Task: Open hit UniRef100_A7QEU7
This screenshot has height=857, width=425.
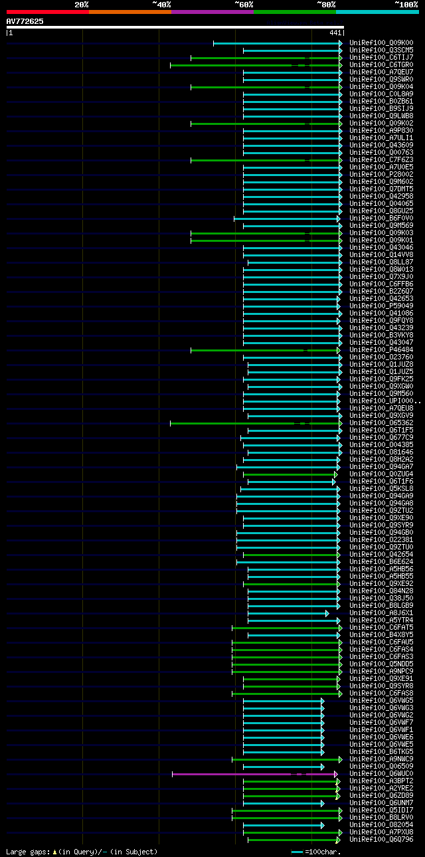Action: [x=381, y=72]
